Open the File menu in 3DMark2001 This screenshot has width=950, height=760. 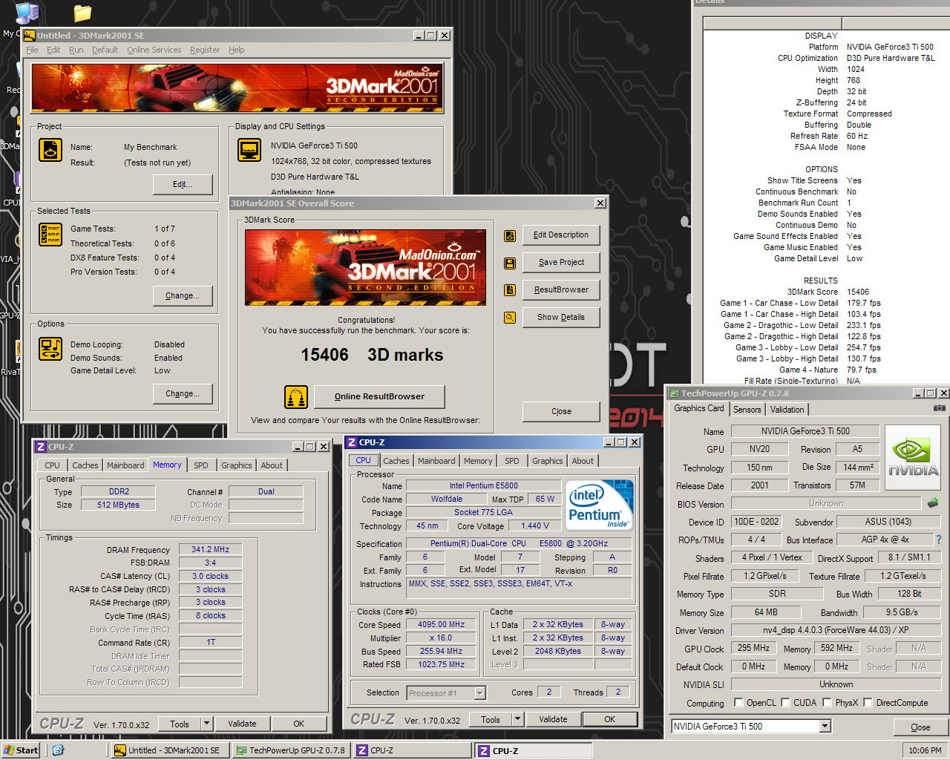[x=32, y=50]
